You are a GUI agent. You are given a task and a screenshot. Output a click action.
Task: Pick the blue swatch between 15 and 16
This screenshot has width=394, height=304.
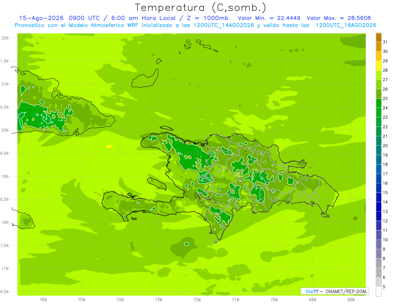[379, 188]
